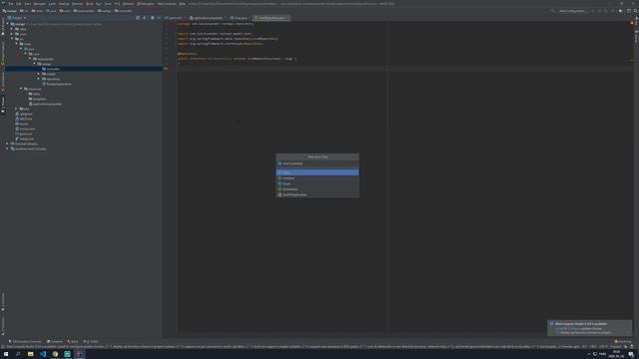Open the Windows notification center icon
Image resolution: width=639 pixels, height=359 pixels.
631,354
